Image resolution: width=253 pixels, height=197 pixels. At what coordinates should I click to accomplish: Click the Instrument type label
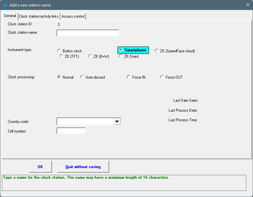click(x=20, y=50)
